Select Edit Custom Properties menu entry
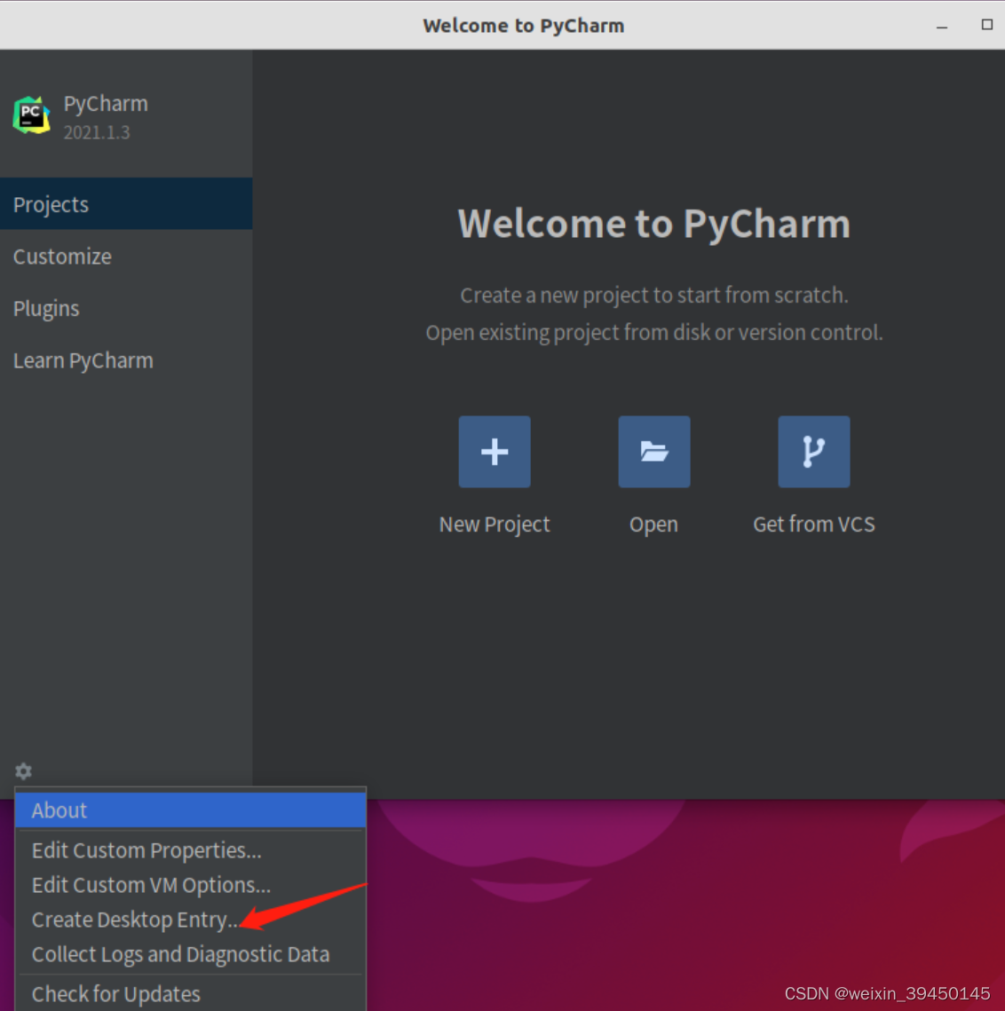Viewport: 1005px width, 1011px height. pyautogui.click(x=190, y=850)
